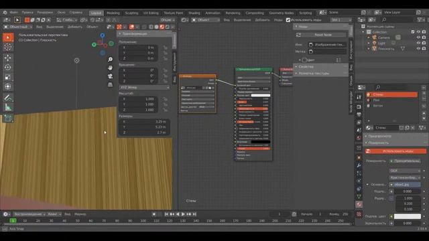Image resolution: width=429 pixels, height=241 pixels.
Task: Select the Стены material slot
Action: point(392,94)
